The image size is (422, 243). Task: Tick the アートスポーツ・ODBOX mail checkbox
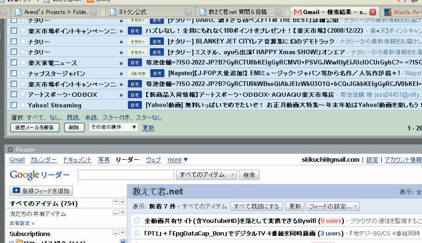pos(14,94)
